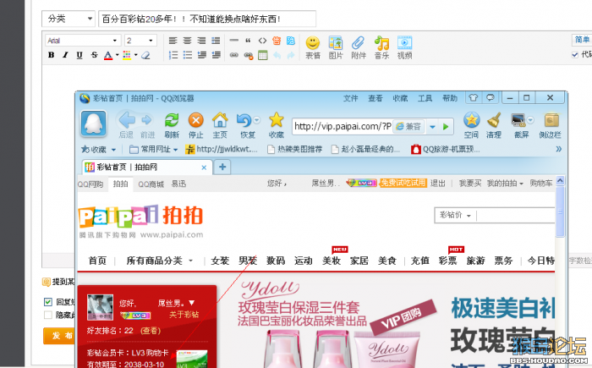Toggle underline formatting in the editor

(x=79, y=55)
